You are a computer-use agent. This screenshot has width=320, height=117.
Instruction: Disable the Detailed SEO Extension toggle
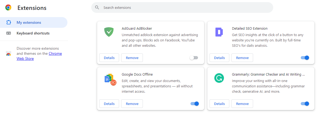pyautogui.click(x=305, y=58)
